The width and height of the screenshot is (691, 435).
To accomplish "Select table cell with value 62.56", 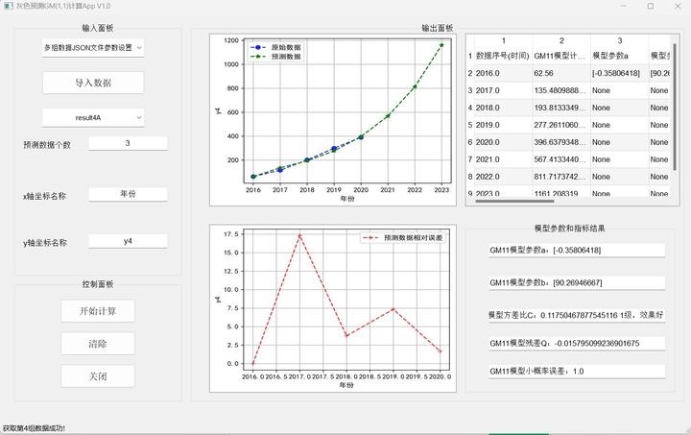I will click(561, 73).
